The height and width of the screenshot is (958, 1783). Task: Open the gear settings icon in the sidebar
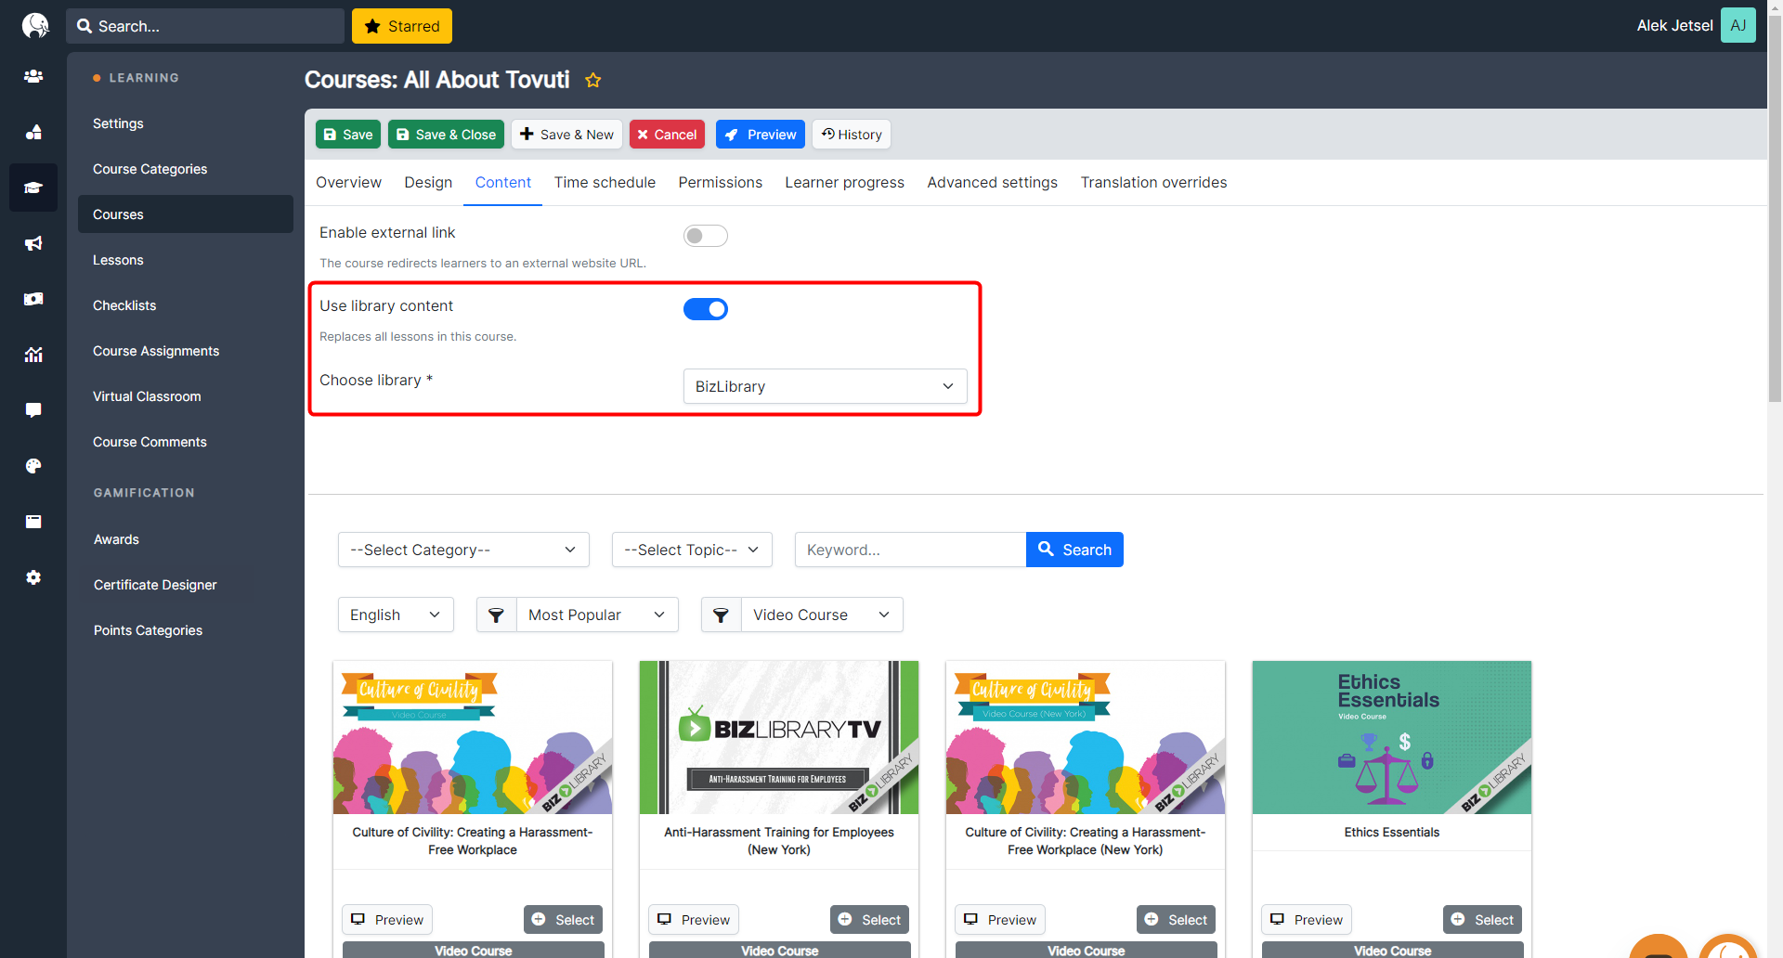click(33, 577)
